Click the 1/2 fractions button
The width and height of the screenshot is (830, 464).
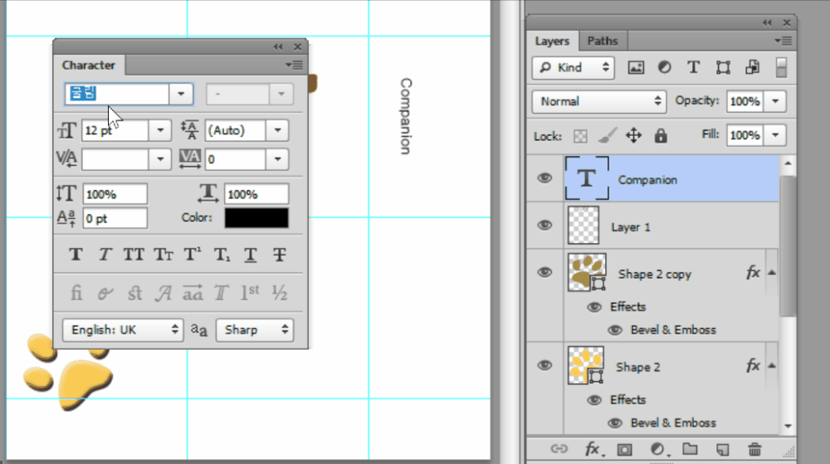click(280, 292)
